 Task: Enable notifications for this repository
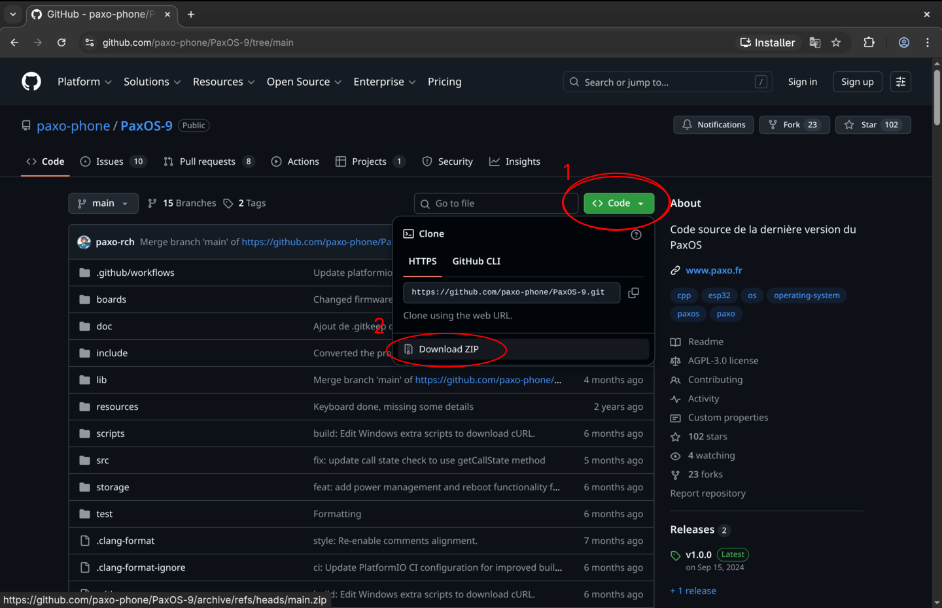pyautogui.click(x=713, y=124)
